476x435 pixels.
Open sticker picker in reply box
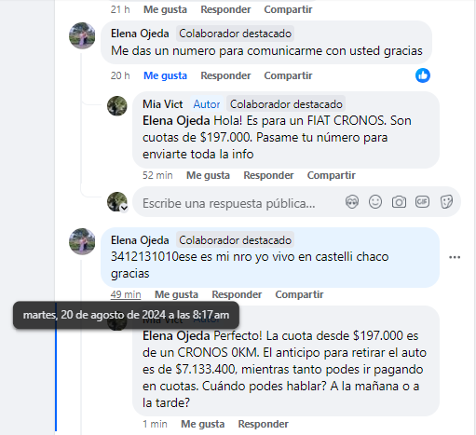pos(446,202)
